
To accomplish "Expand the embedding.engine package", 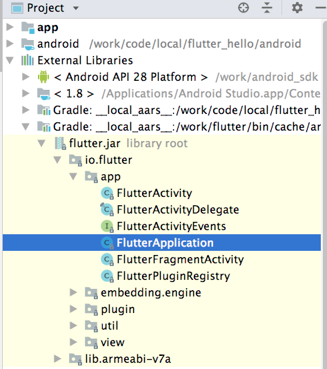I will tap(73, 292).
